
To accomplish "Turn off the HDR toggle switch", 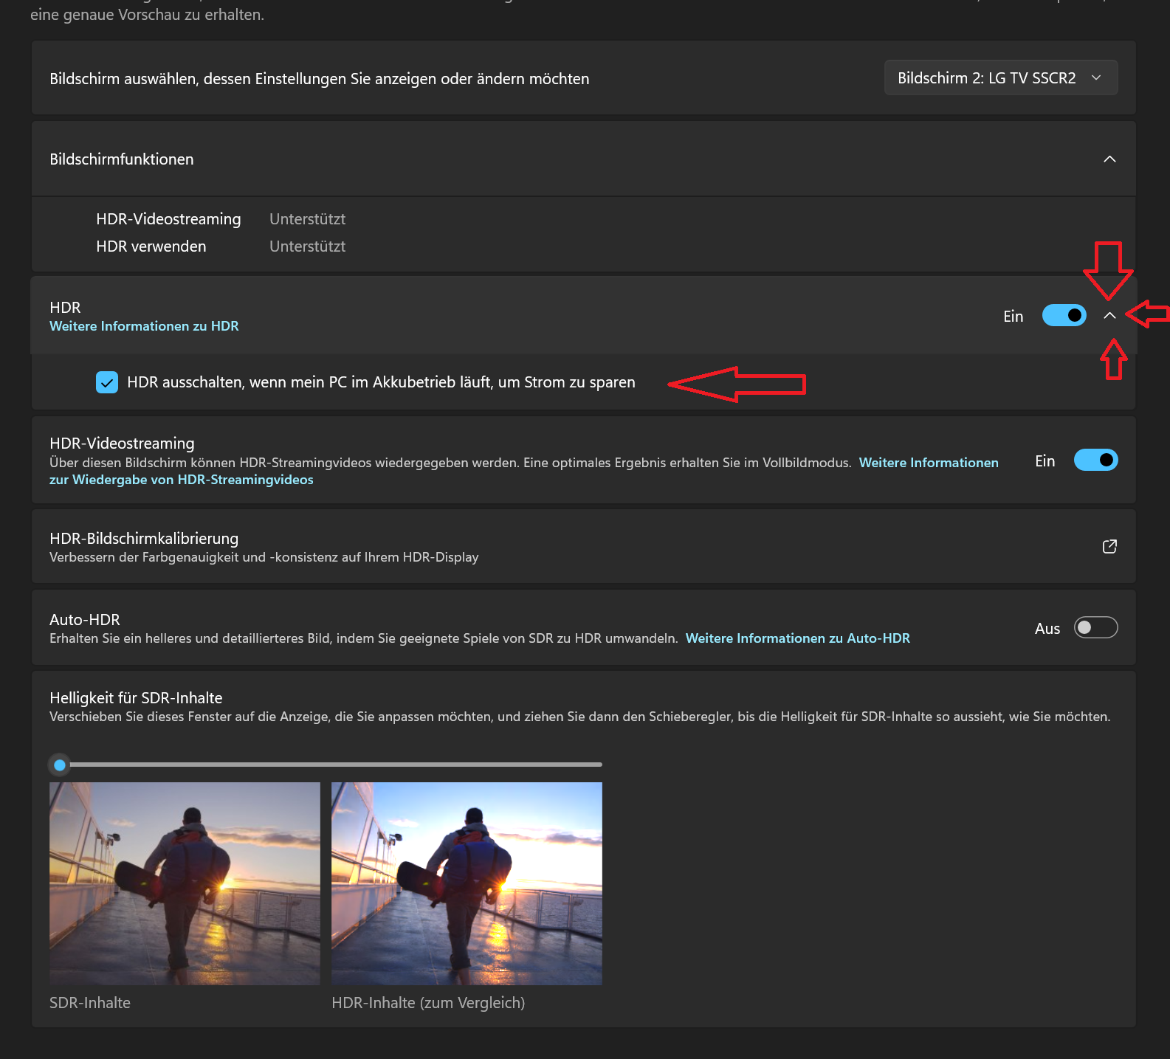I will point(1064,315).
